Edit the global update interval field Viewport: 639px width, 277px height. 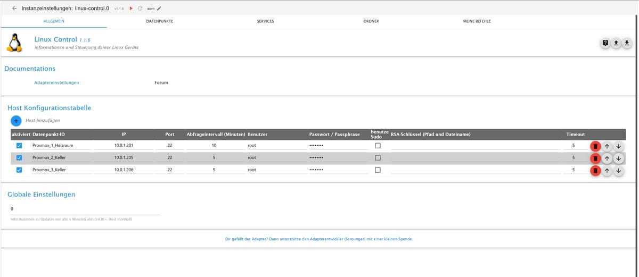click(x=85, y=209)
